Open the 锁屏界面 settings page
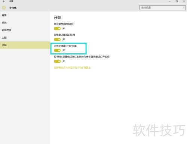Screen dimensions: 187x144 coord(25,30)
